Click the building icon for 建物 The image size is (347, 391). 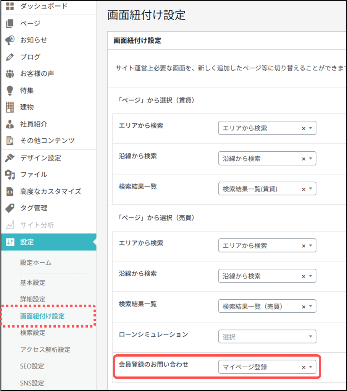coord(10,107)
